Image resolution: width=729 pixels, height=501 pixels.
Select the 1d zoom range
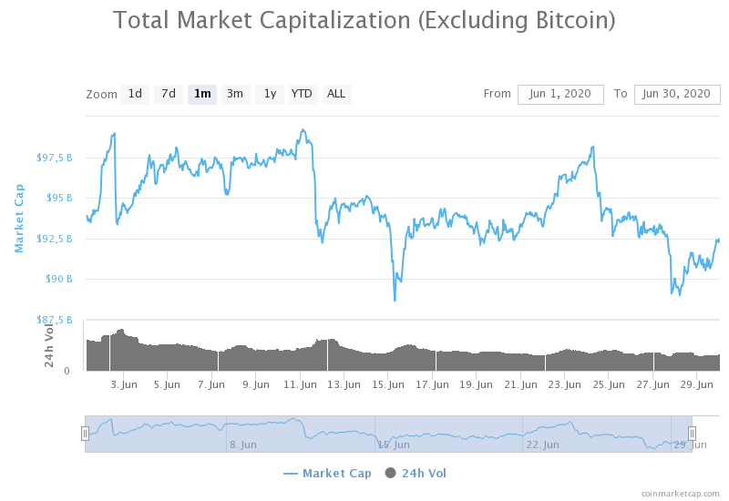point(135,94)
